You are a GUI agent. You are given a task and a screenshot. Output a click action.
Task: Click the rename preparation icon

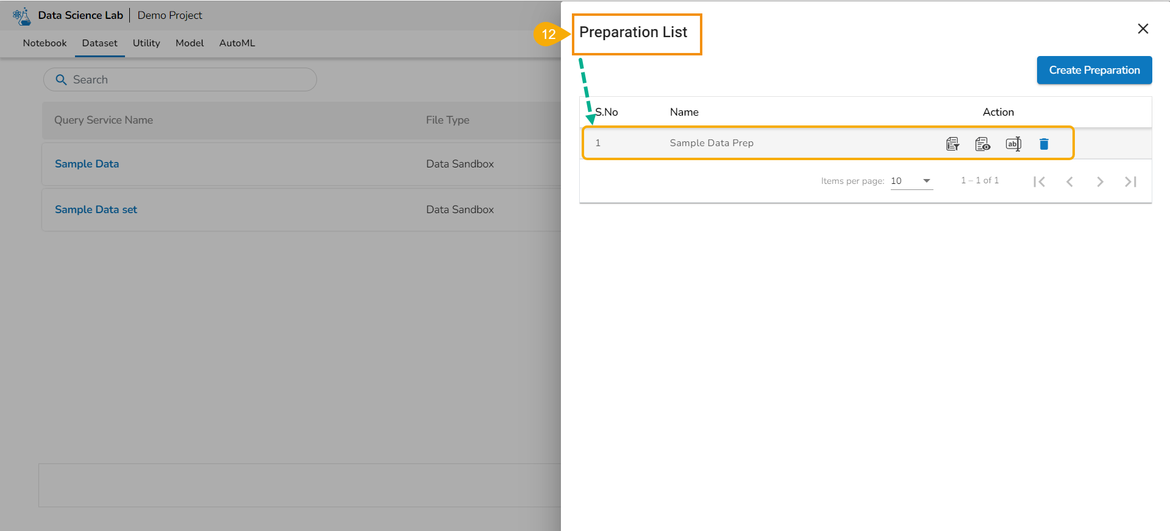1013,144
